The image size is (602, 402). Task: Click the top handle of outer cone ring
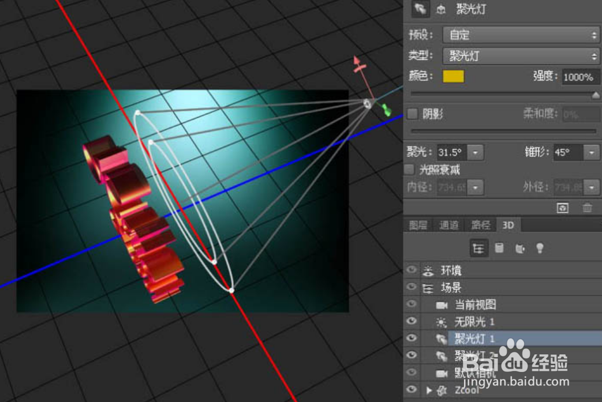coord(137,112)
